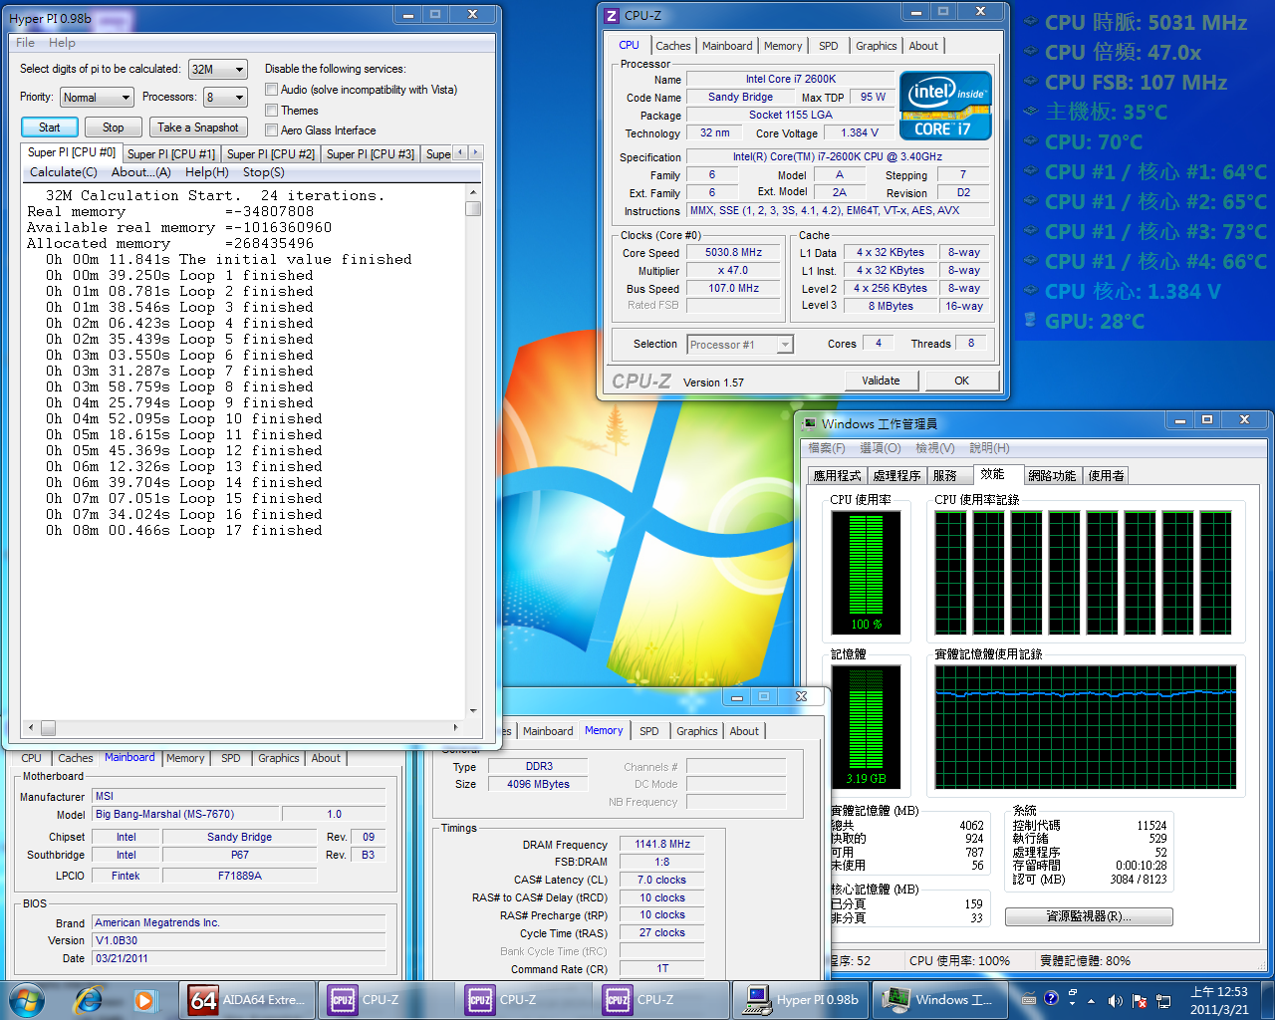1275x1020 pixels.
Task: Click horizontal scrollbar thumb in Super PI log
Action: pos(48,728)
